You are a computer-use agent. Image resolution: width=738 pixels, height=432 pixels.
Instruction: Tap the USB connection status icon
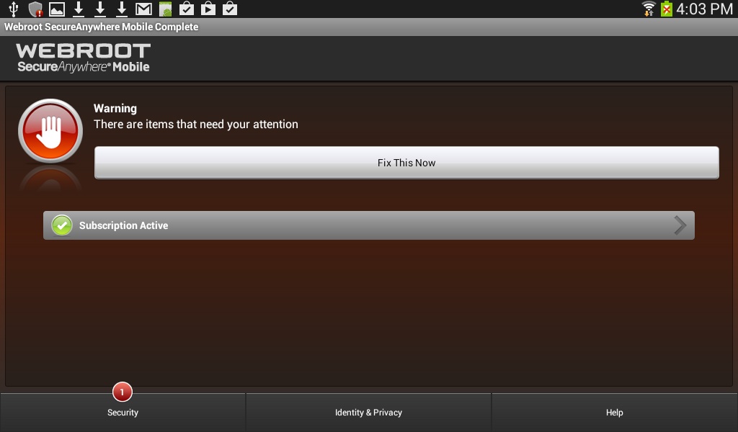coord(14,9)
